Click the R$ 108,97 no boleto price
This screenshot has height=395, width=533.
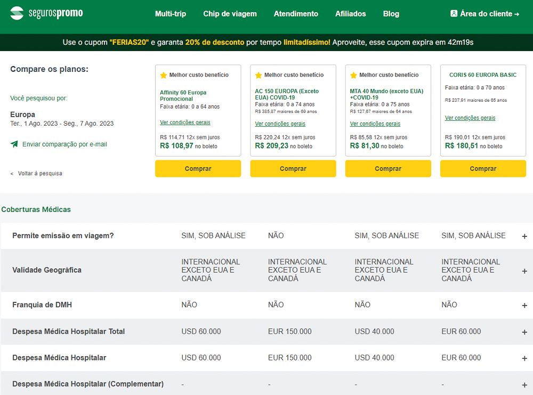tap(189, 146)
